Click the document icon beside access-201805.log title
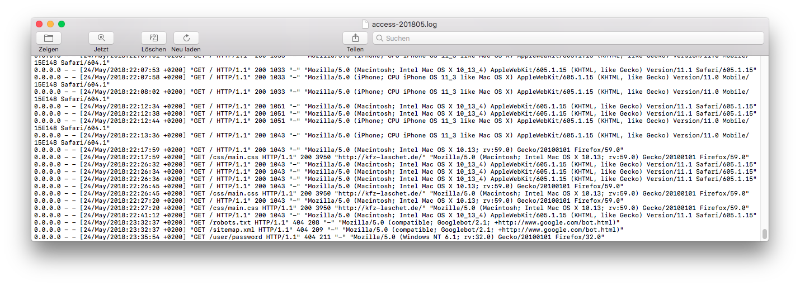Viewport: 800px width, 286px height. (365, 24)
